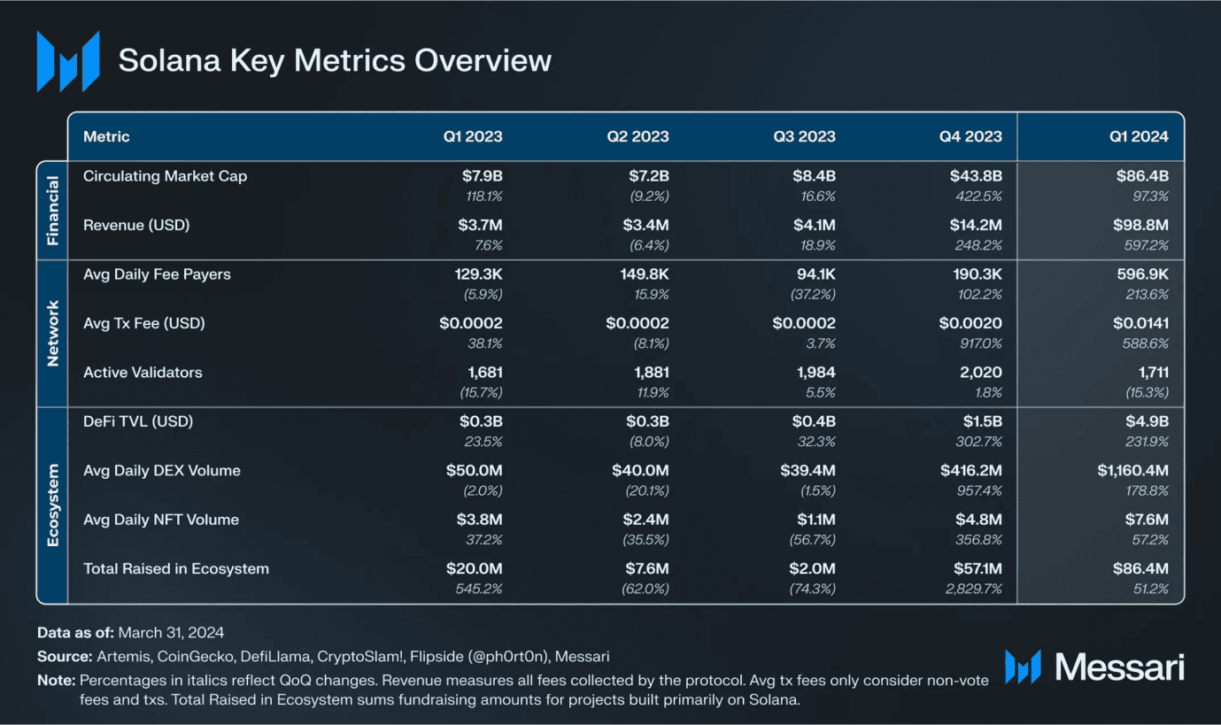Viewport: 1221px width, 725px height.
Task: Click the Metric column header
Action: pos(106,136)
